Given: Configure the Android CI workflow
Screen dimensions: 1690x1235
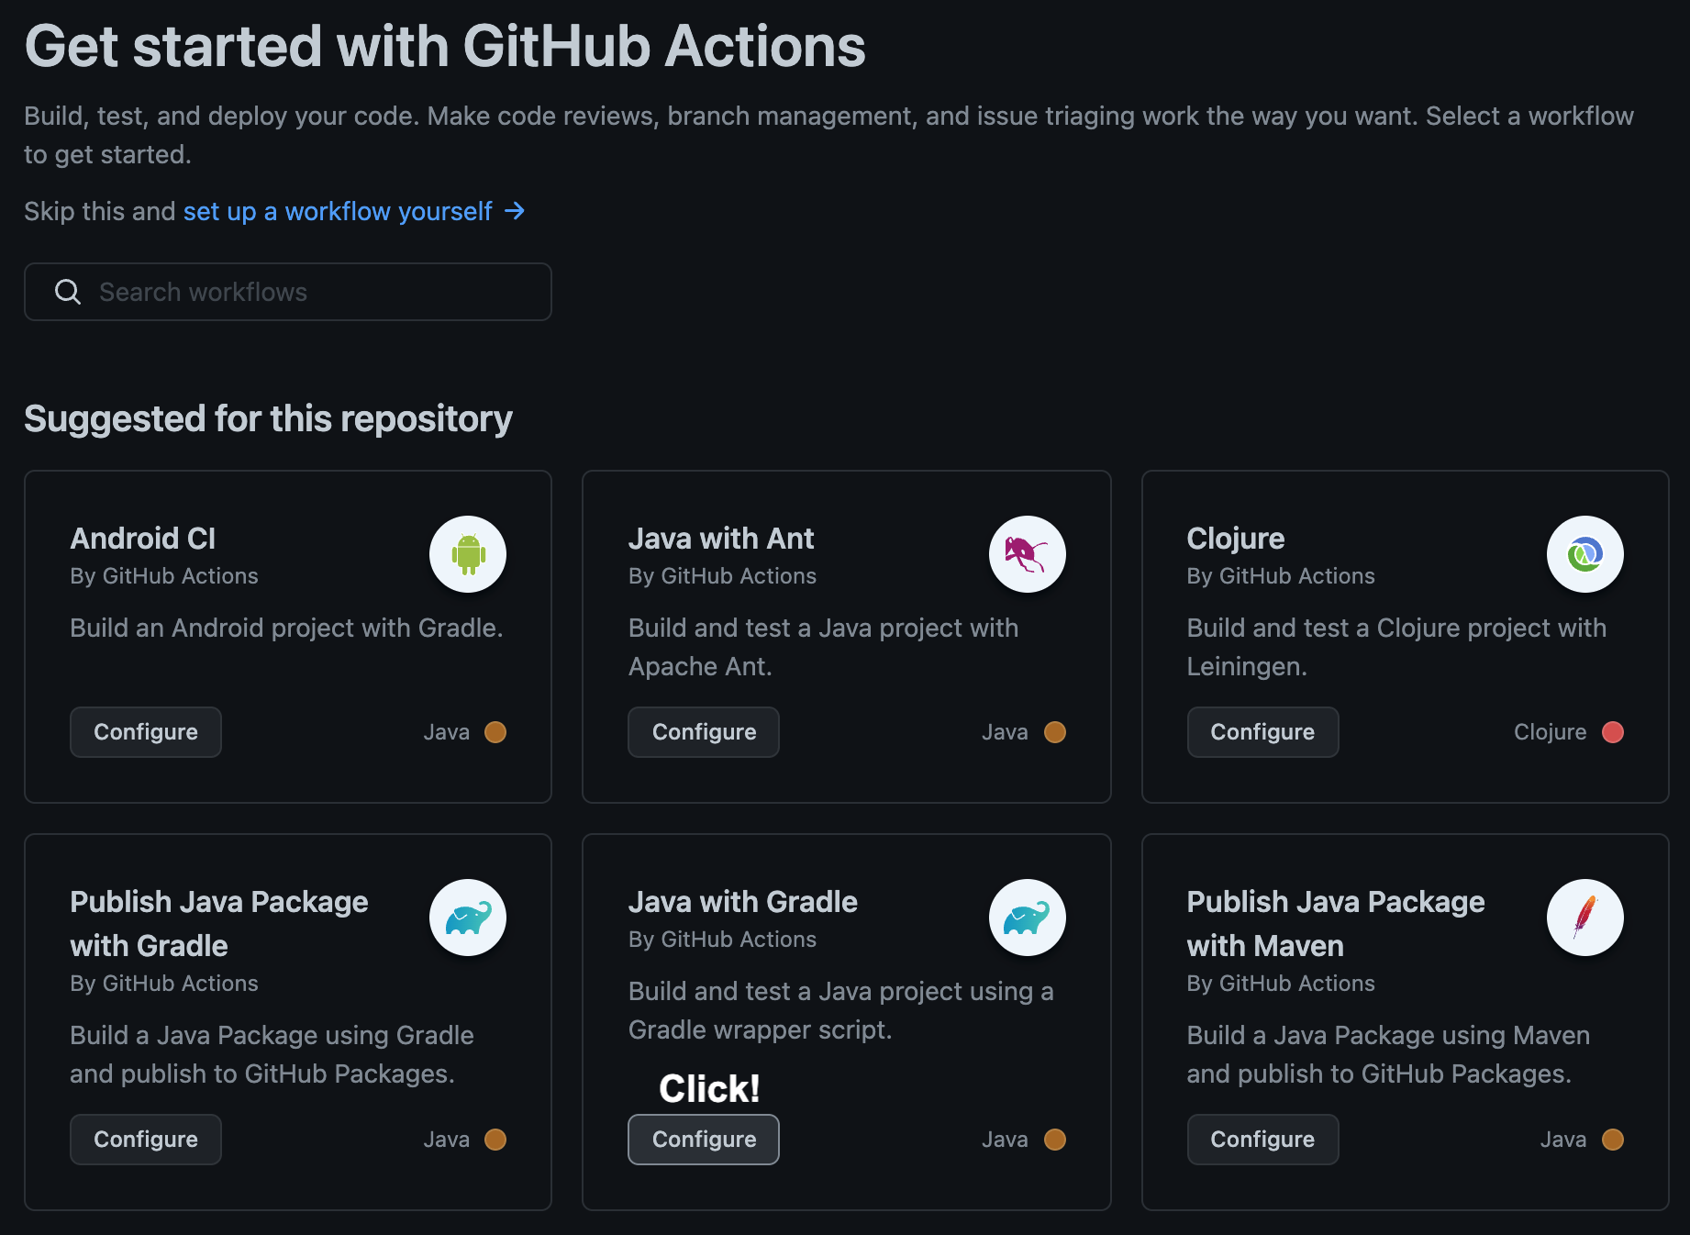Looking at the screenshot, I should 146,732.
